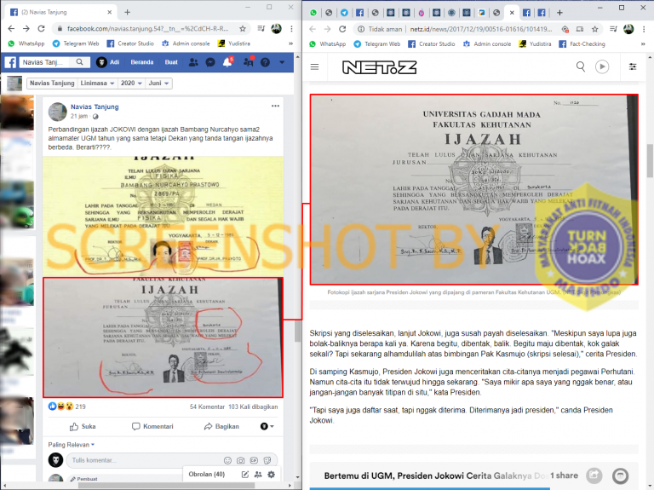This screenshot has width=654, height=490.
Task: View the 103 Kali dibagikan shares link
Action: (253, 406)
